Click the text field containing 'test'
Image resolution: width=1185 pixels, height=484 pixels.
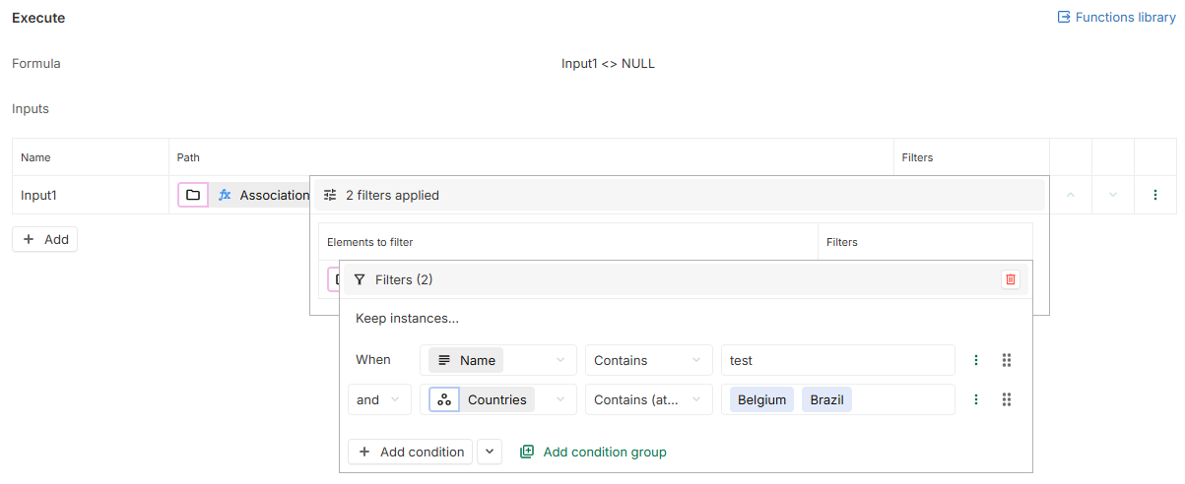837,360
